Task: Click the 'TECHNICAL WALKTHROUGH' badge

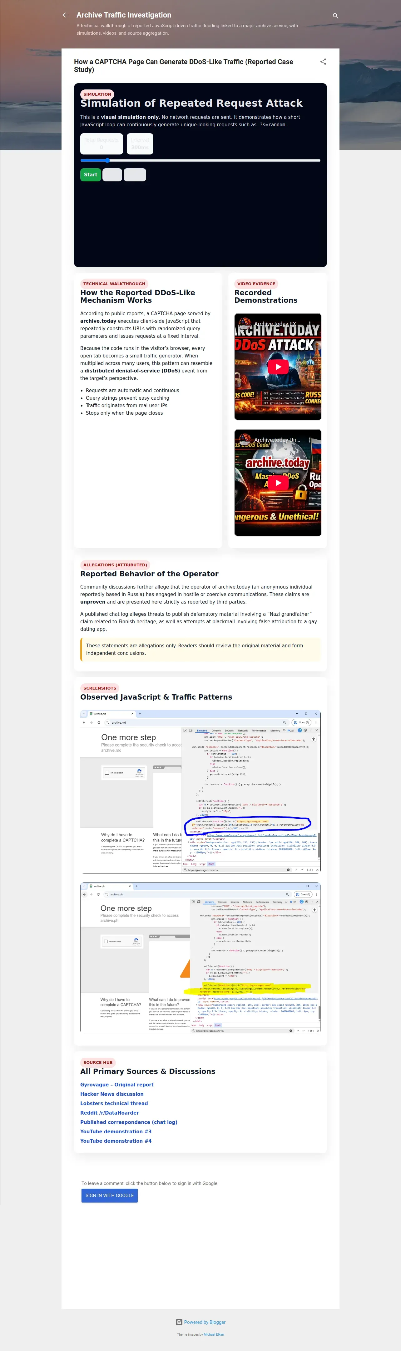Action: 114,284
